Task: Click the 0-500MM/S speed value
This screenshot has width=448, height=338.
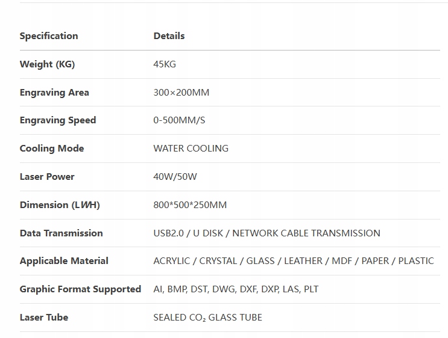Action: [x=179, y=120]
